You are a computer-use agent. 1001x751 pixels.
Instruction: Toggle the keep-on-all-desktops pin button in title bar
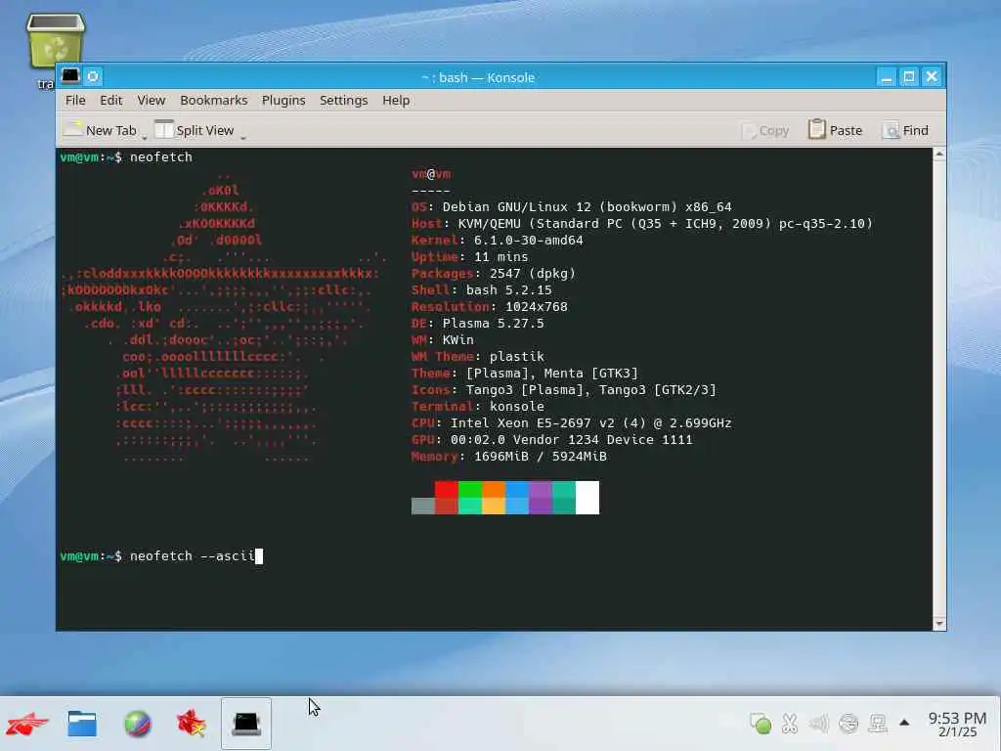pyautogui.click(x=93, y=76)
